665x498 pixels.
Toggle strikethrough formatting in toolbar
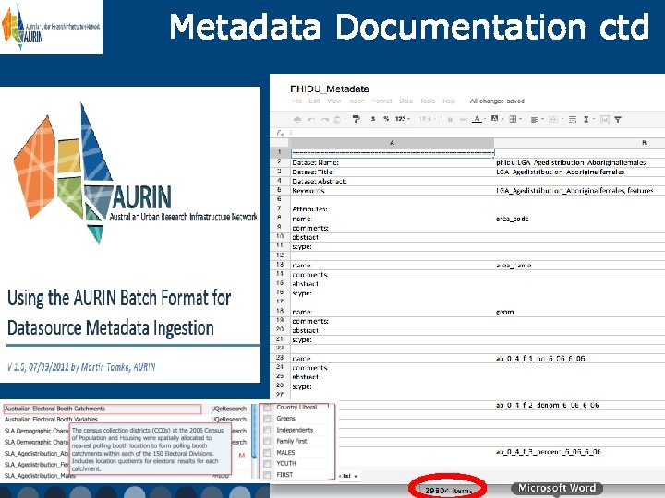(464, 119)
